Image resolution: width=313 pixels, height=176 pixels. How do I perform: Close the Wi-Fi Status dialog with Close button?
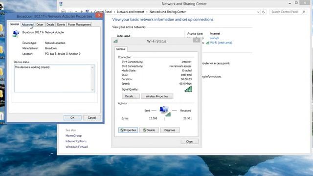pos(189,141)
